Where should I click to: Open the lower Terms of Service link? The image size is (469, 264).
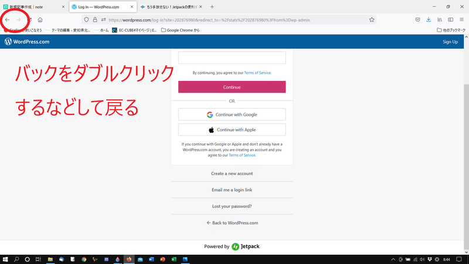pyautogui.click(x=242, y=155)
